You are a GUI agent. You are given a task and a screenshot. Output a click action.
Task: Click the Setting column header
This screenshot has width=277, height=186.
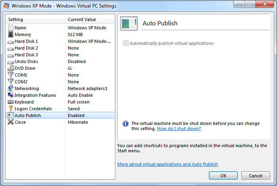[36, 19]
